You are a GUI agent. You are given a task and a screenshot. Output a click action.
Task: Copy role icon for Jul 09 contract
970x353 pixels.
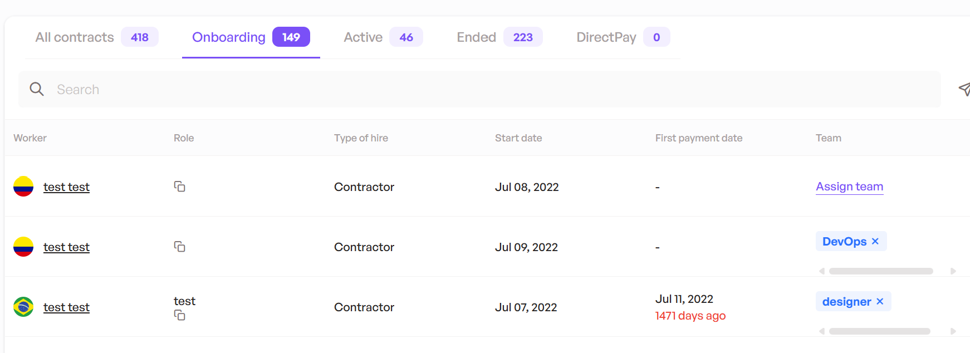pos(179,247)
